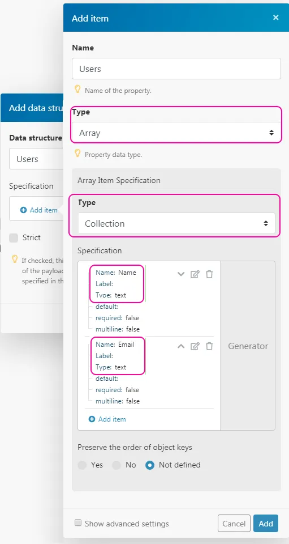Close the Add item dialog with X

pos(275,18)
